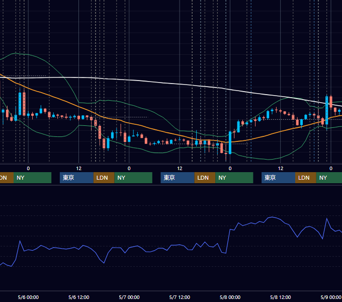Click the tall blue candlestick at 5/8 00:00
This screenshot has height=302, width=342.
(x=230, y=142)
